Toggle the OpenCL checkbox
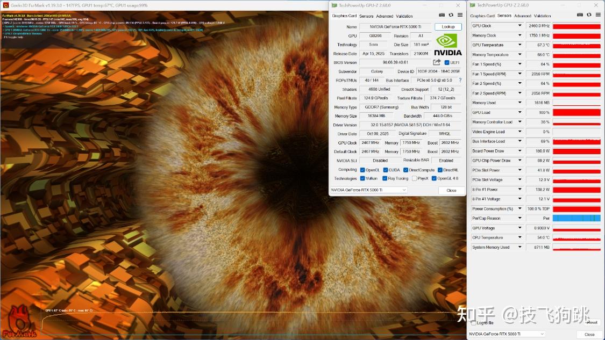Image resolution: width=605 pixels, height=340 pixels. pyautogui.click(x=362, y=170)
